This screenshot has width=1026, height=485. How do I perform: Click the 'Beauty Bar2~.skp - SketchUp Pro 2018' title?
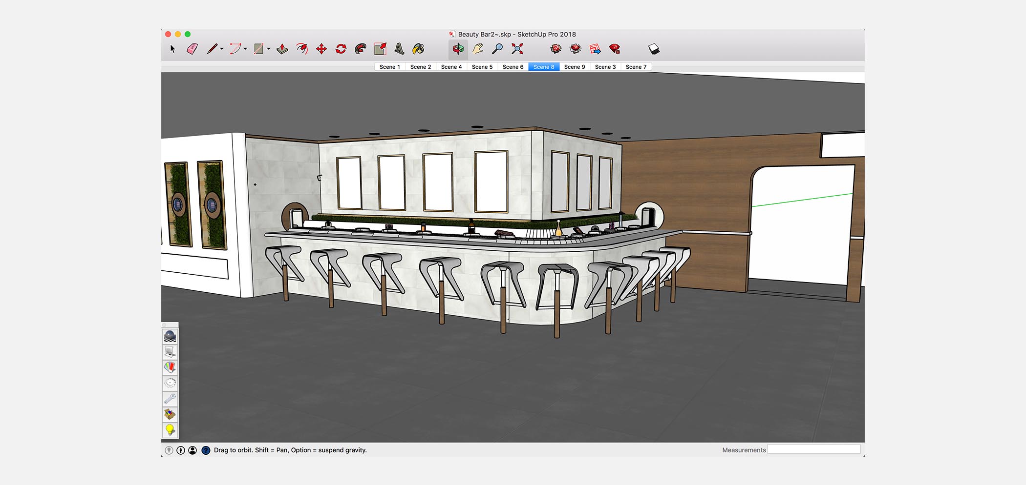517,34
